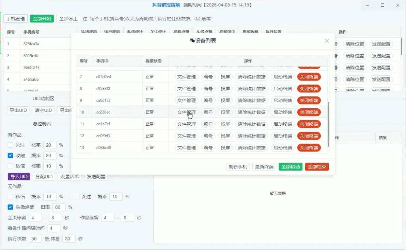Click 手机管理 button in toolbar
This screenshot has width=406, height=250.
tap(16, 19)
